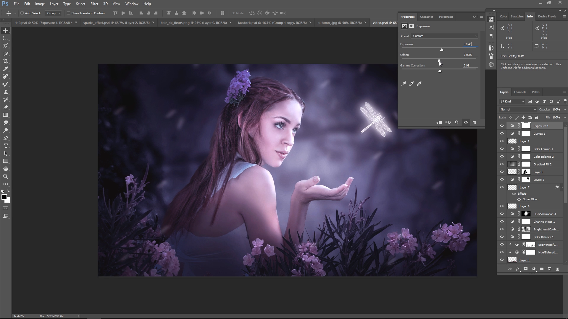This screenshot has width=568, height=319.
Task: Toggle Outer Glow effect visibility
Action: (519, 199)
